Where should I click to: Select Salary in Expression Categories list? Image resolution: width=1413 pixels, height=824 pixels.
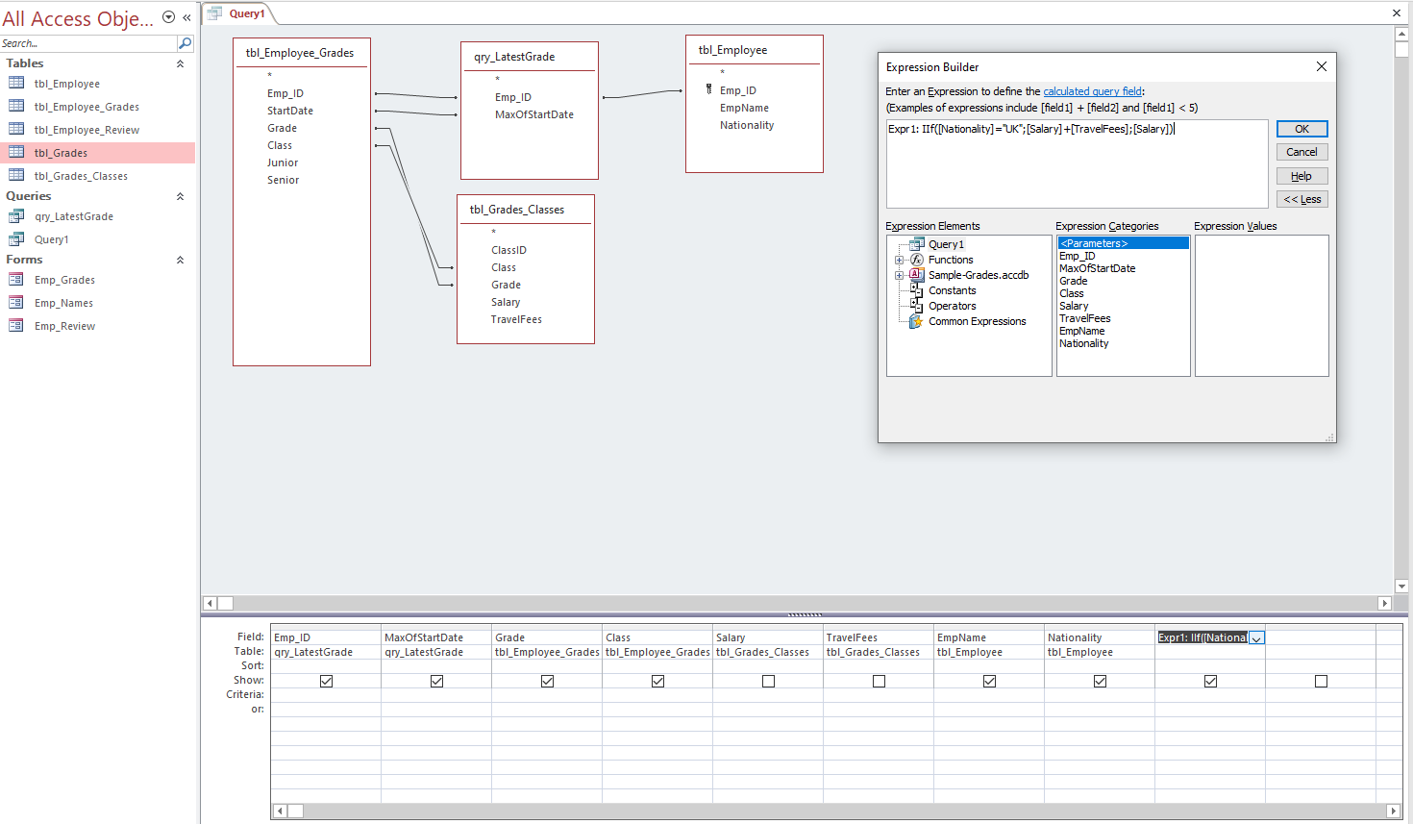pyautogui.click(x=1074, y=306)
